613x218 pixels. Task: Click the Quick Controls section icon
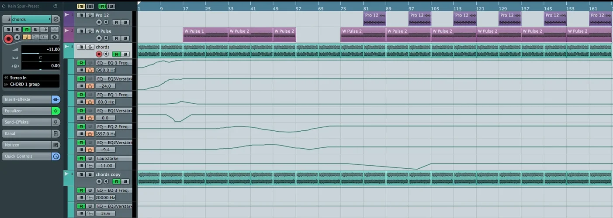(56, 156)
